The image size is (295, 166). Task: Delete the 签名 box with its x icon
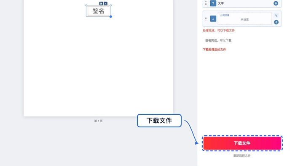pos(105,3)
